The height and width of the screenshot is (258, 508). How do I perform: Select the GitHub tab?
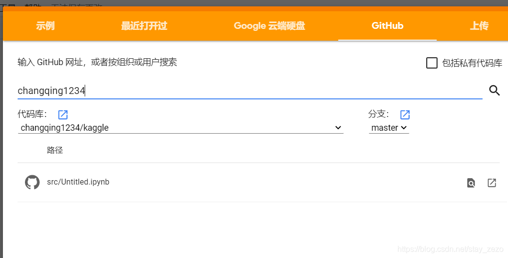coord(388,25)
